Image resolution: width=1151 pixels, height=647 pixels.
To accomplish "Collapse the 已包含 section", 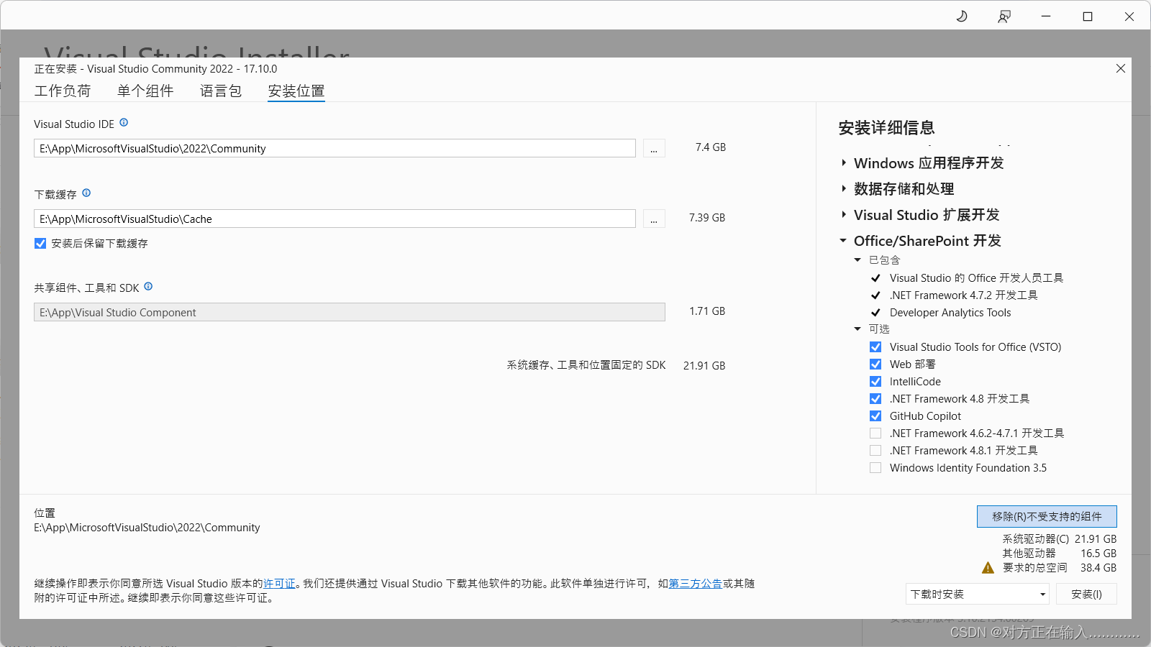I will pyautogui.click(x=857, y=260).
